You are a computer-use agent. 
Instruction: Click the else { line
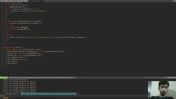tap(10, 35)
